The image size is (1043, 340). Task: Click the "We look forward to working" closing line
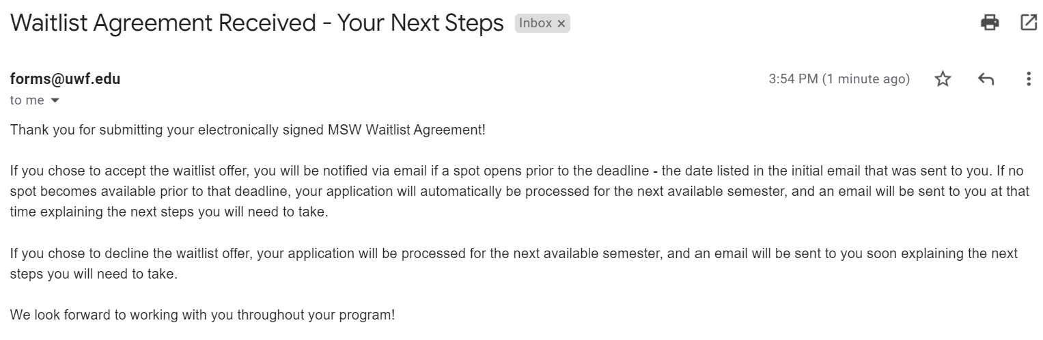click(202, 316)
